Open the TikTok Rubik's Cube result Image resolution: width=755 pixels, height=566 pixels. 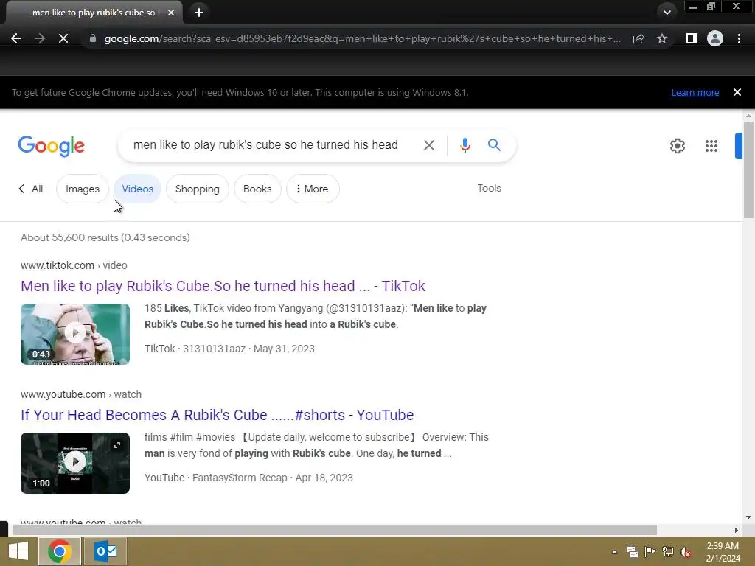tap(223, 286)
